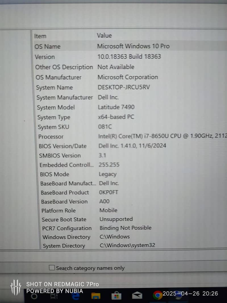Select the 'System SKU' item
Screen dimensions: 227x303
pyautogui.click(x=53, y=127)
